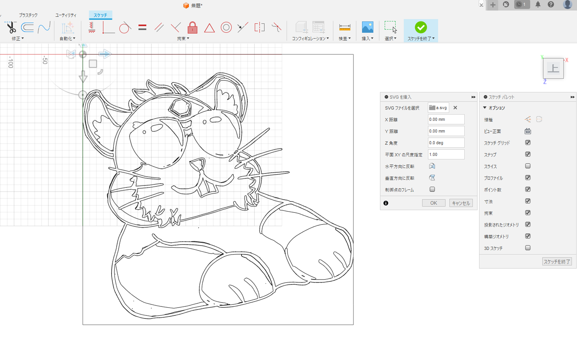Image resolution: width=577 pixels, height=345 pixels.
Task: Open the 検査 dropdown menu
Action: pyautogui.click(x=344, y=39)
